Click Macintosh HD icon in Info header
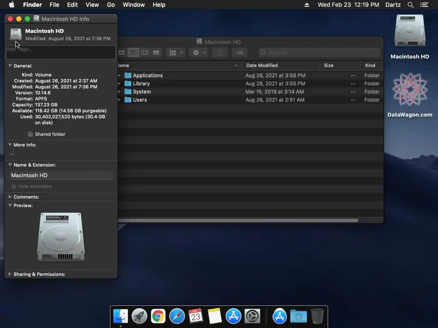438x328 pixels. tap(16, 34)
